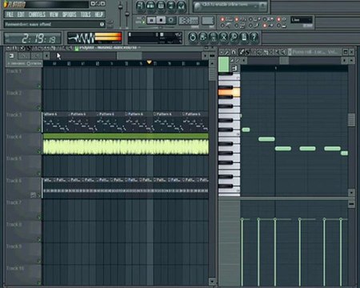Open the EDIT menu
Screen dimensions: 360x288
[x=21, y=14]
